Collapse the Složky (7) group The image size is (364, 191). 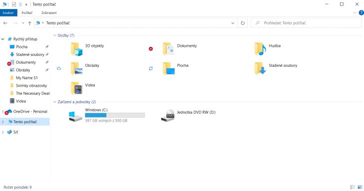55,35
